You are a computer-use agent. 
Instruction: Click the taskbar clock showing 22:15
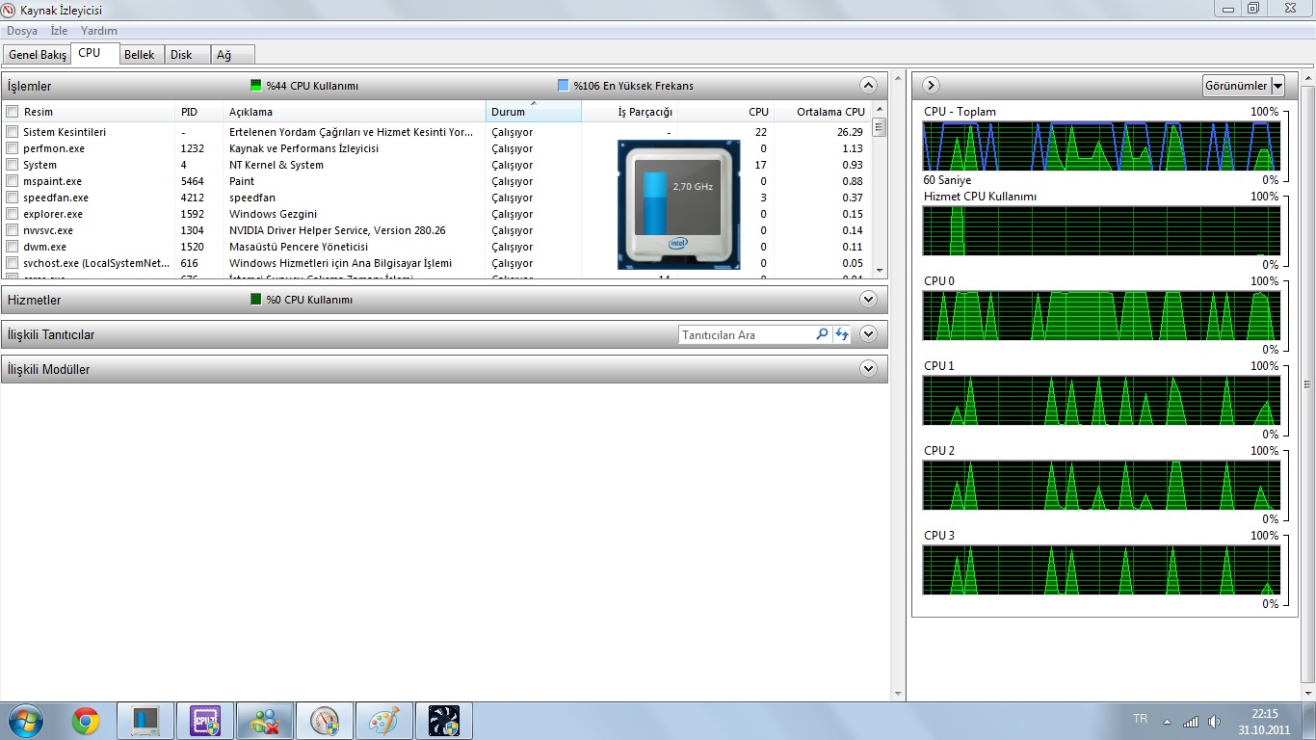coord(1264,722)
